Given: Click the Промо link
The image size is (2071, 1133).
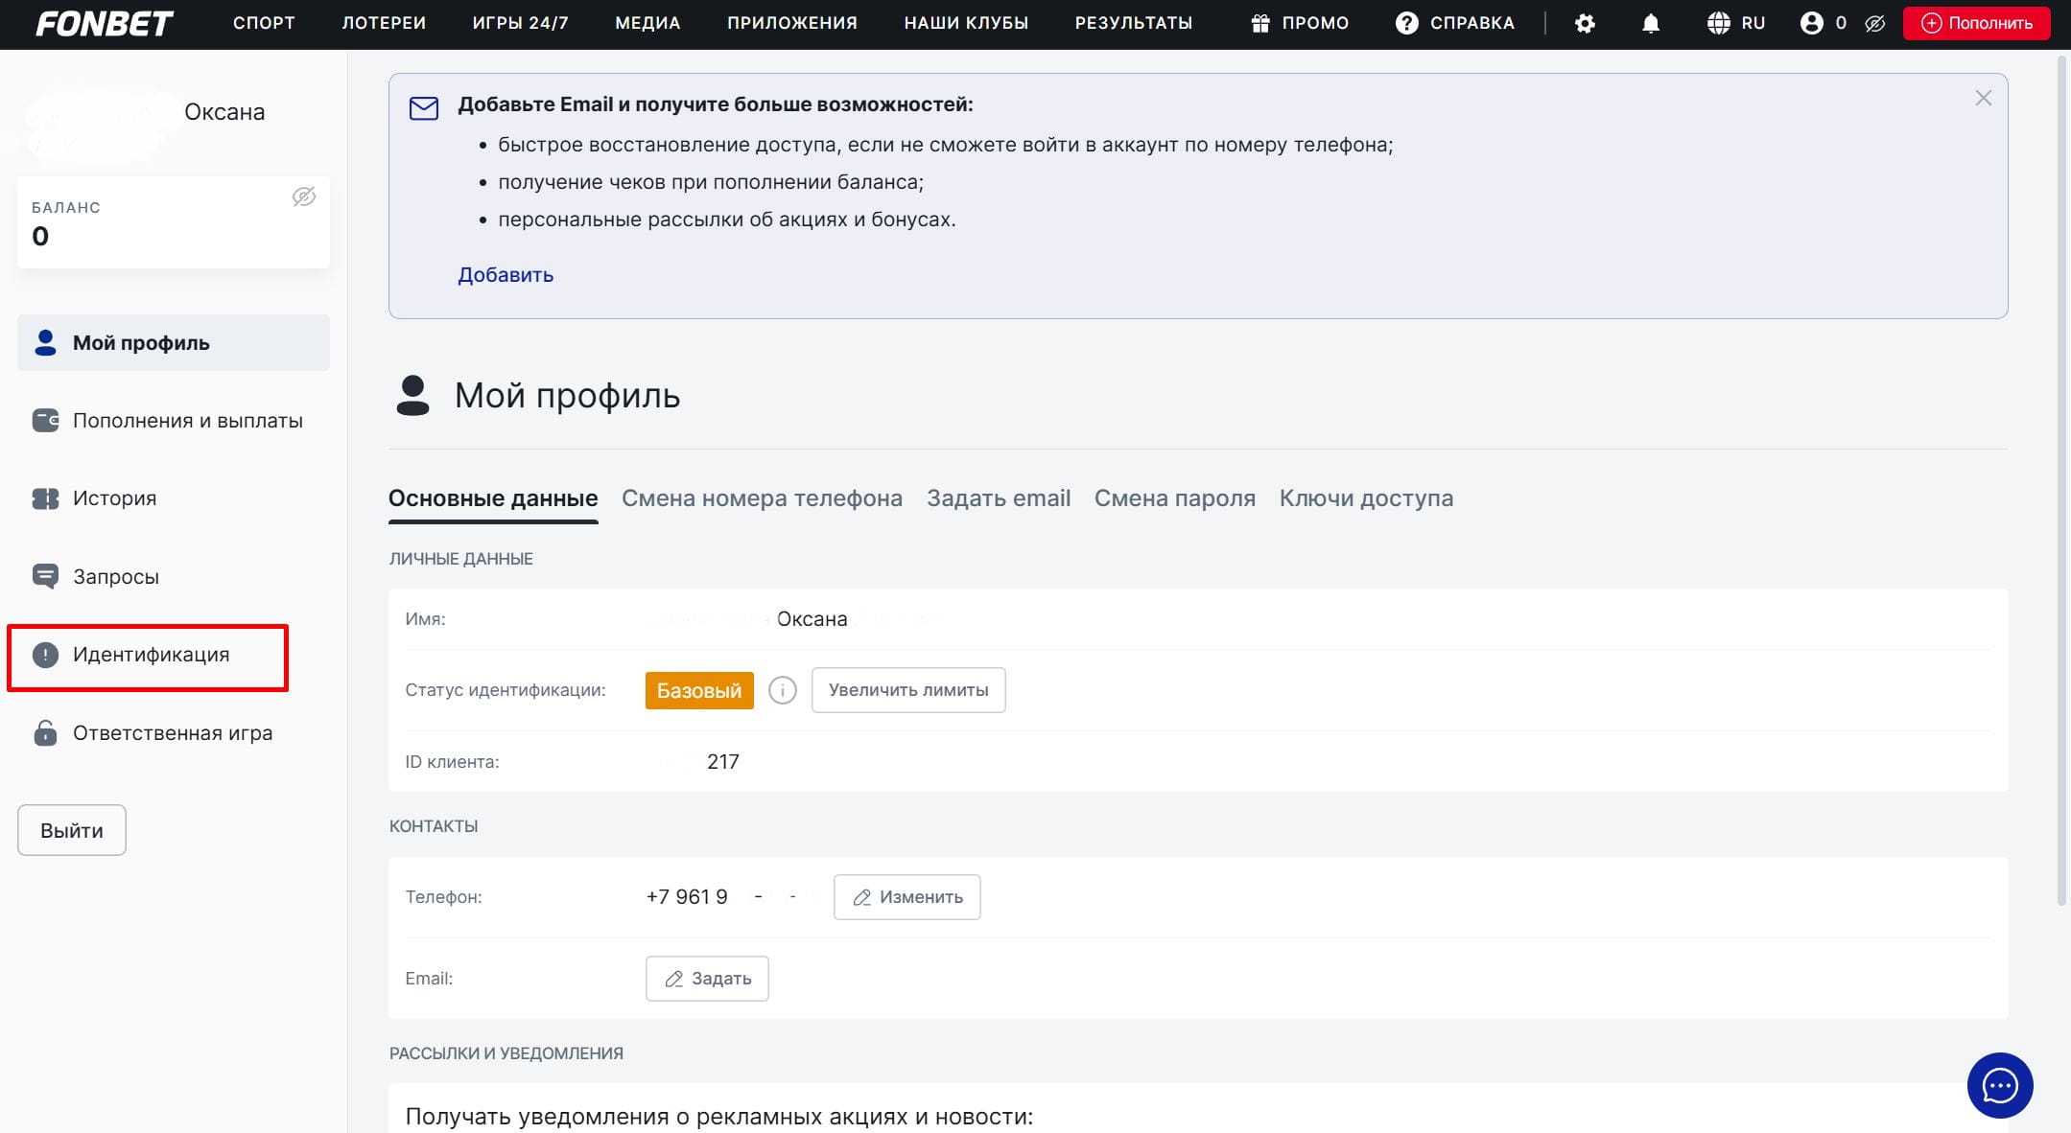Looking at the screenshot, I should (x=1315, y=23).
